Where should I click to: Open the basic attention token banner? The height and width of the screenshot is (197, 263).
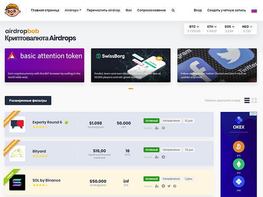[x=45, y=65]
